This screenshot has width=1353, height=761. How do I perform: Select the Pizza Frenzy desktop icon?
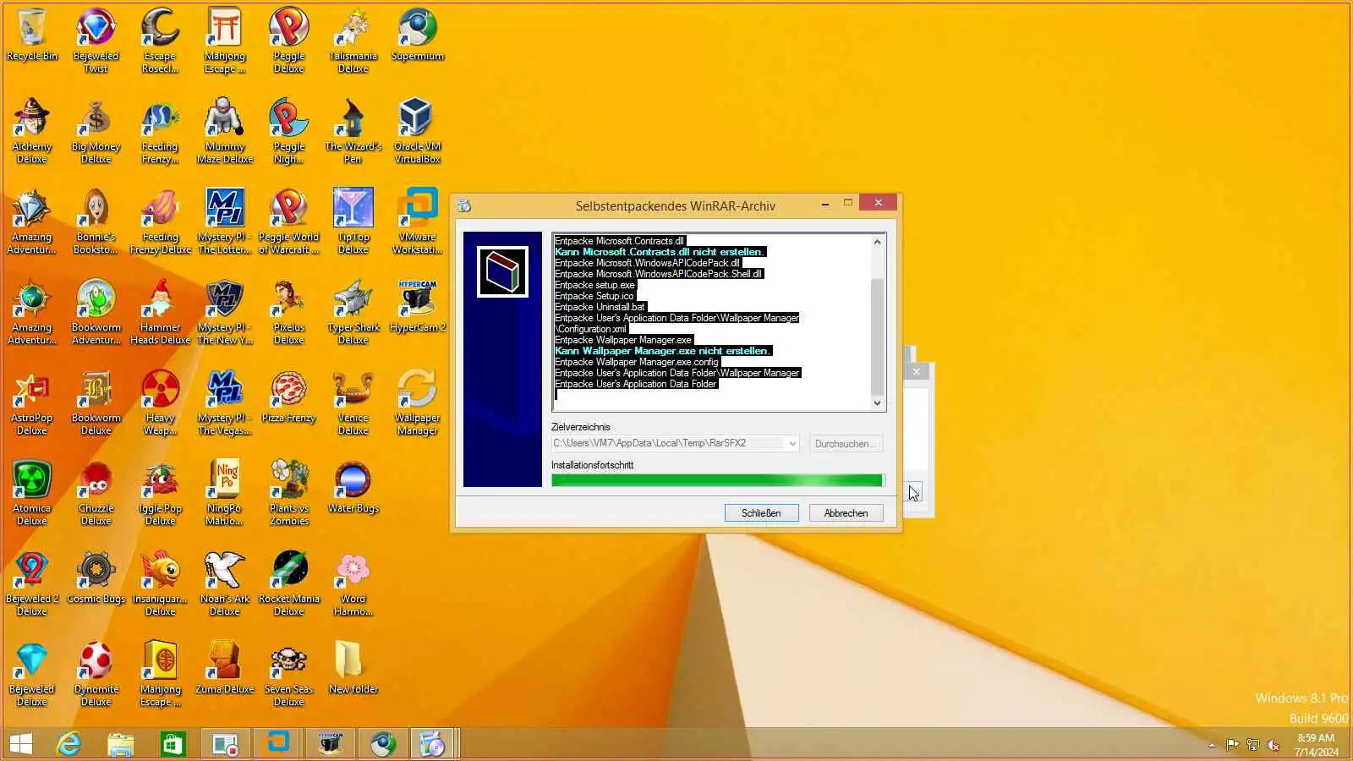[x=289, y=397]
